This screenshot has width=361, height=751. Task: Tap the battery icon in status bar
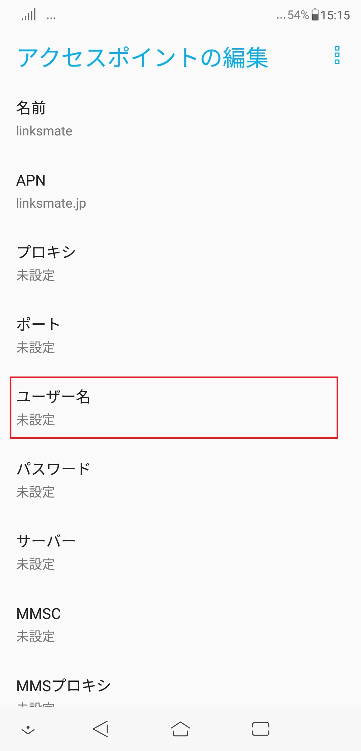point(315,15)
